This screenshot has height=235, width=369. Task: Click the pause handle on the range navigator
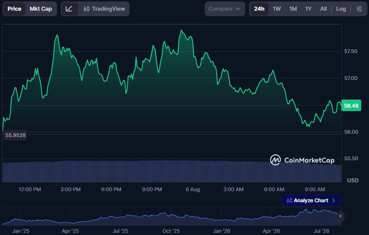(340, 216)
